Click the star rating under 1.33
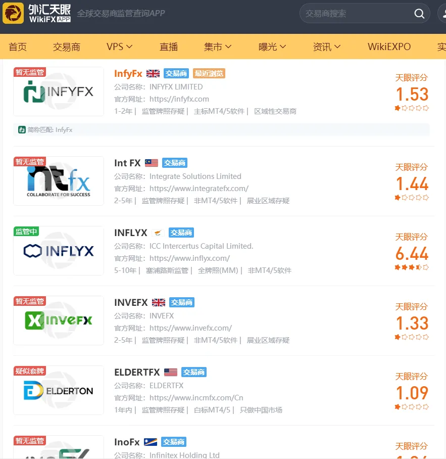Image resolution: width=446 pixels, height=459 pixels. [x=412, y=337]
